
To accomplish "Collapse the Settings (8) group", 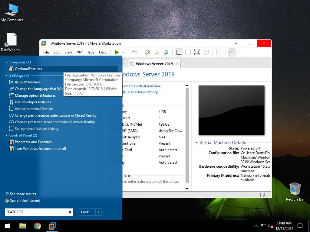I will tap(6, 75).
